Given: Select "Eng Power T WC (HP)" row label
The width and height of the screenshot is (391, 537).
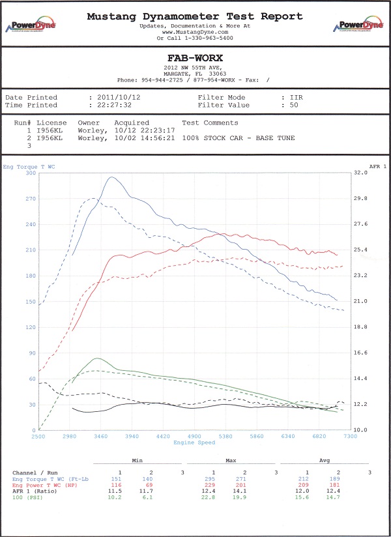Looking at the screenshot, I should click(44, 486).
